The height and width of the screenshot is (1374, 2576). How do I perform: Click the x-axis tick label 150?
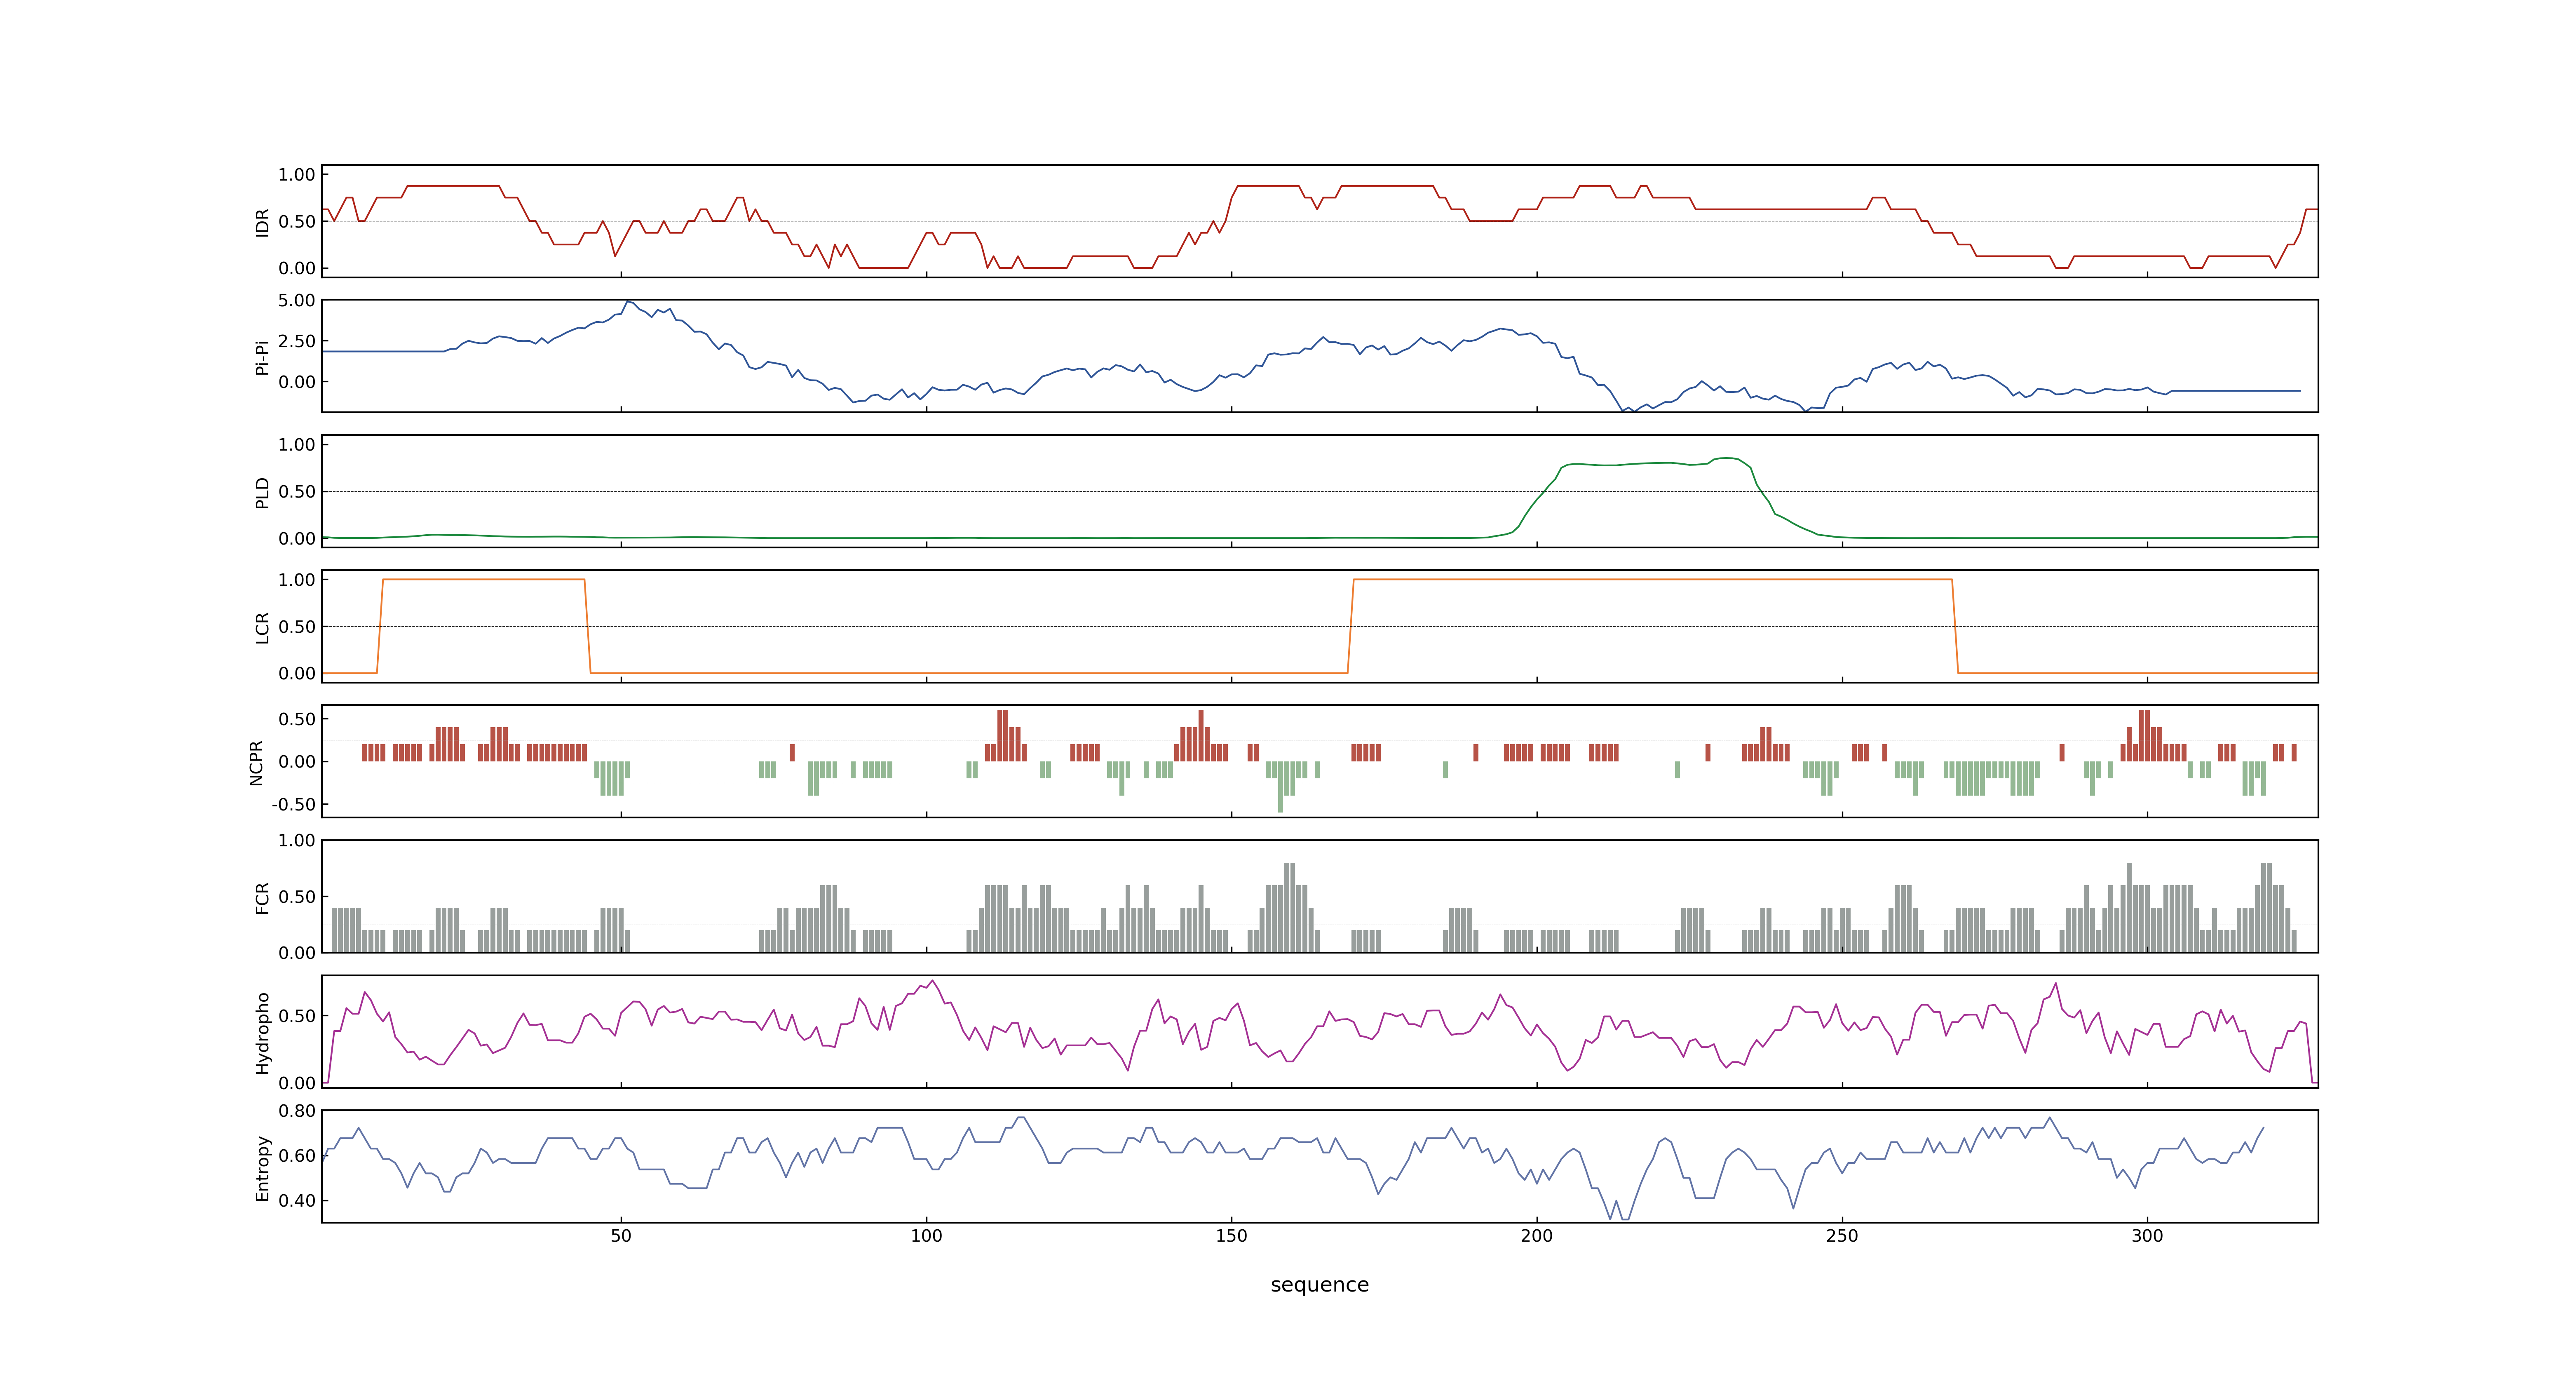point(1231,1236)
